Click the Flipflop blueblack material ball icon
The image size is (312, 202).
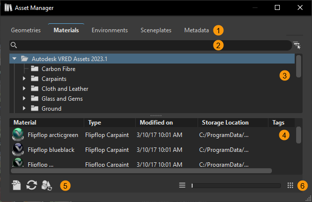pyautogui.click(x=18, y=149)
